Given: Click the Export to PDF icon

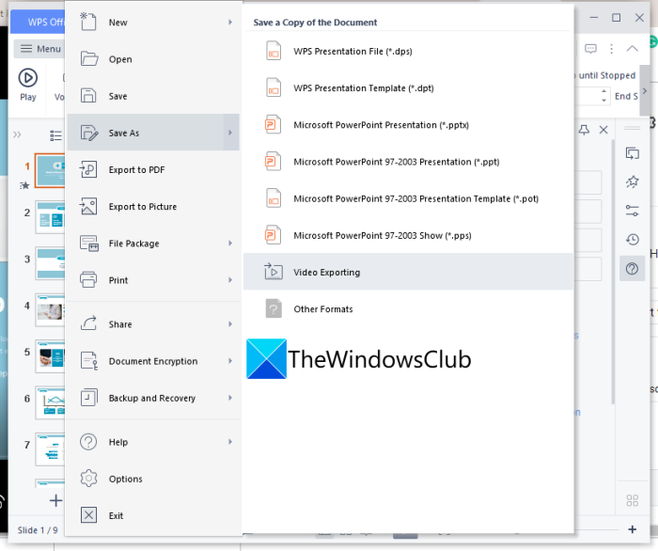Looking at the screenshot, I should pyautogui.click(x=88, y=169).
